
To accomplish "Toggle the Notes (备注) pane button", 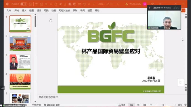I will point(122,105).
